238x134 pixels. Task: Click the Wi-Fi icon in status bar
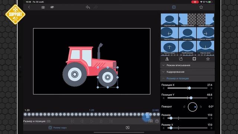click(201, 2)
